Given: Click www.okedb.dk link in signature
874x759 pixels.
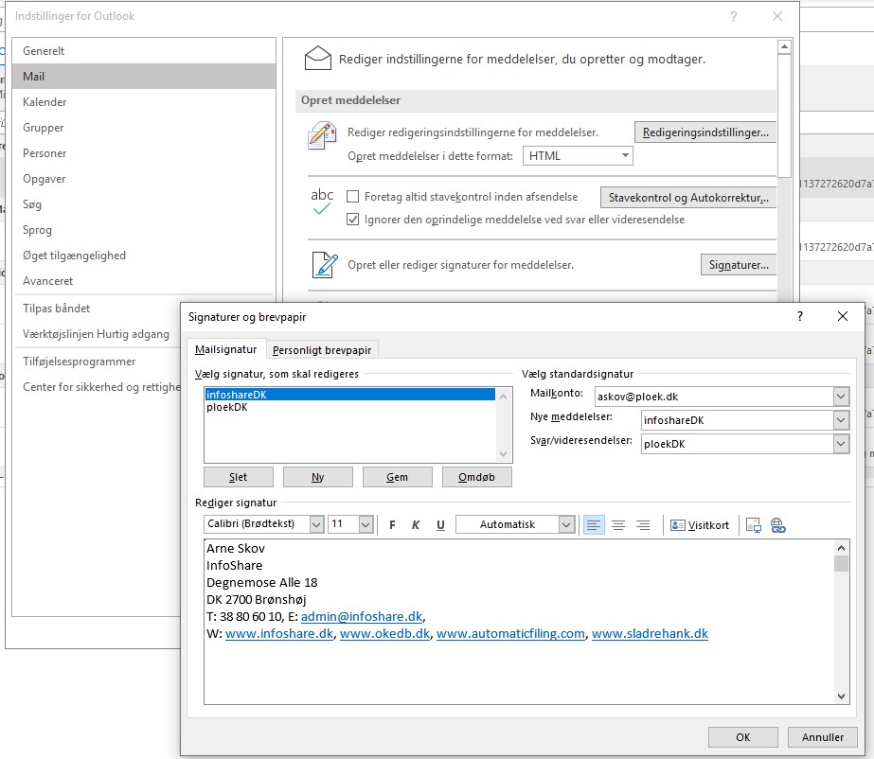Looking at the screenshot, I should tap(385, 634).
